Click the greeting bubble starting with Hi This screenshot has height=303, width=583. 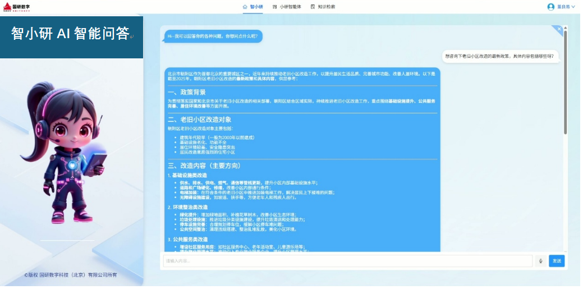coord(213,36)
